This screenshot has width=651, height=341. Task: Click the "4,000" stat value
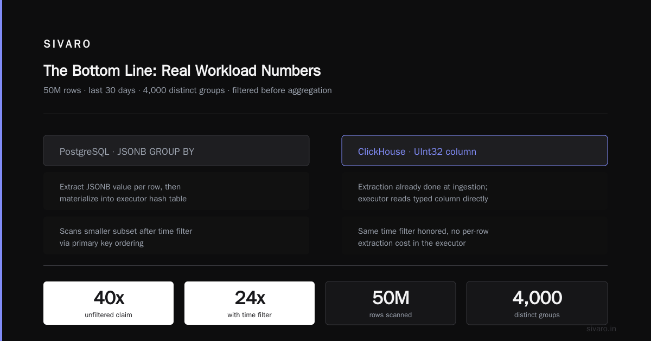pos(537,298)
